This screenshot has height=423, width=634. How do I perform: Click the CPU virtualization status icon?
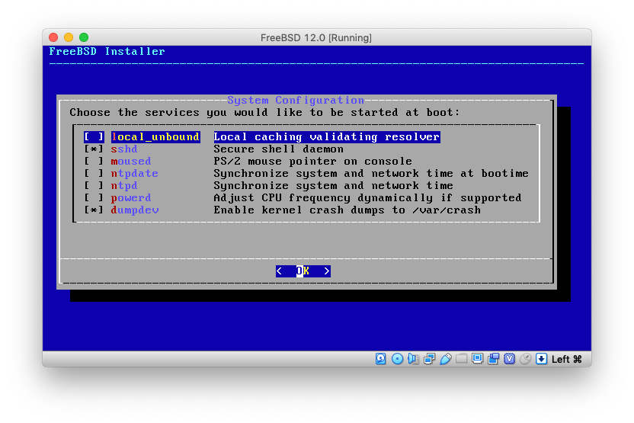[509, 359]
